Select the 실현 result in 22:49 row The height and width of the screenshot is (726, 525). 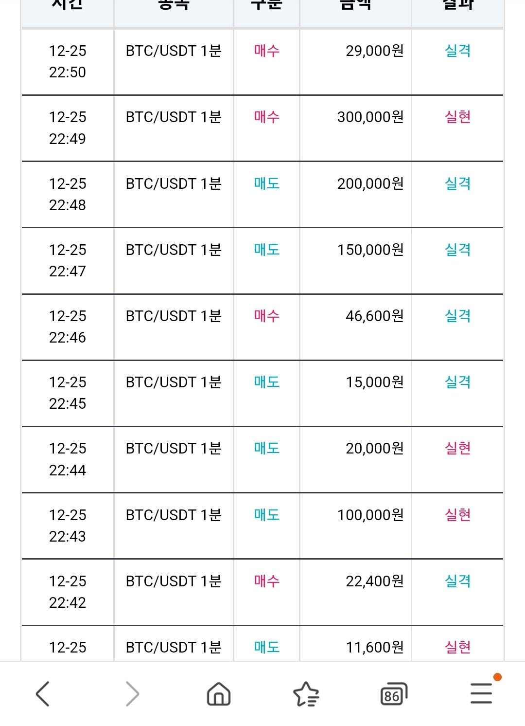pyautogui.click(x=458, y=117)
